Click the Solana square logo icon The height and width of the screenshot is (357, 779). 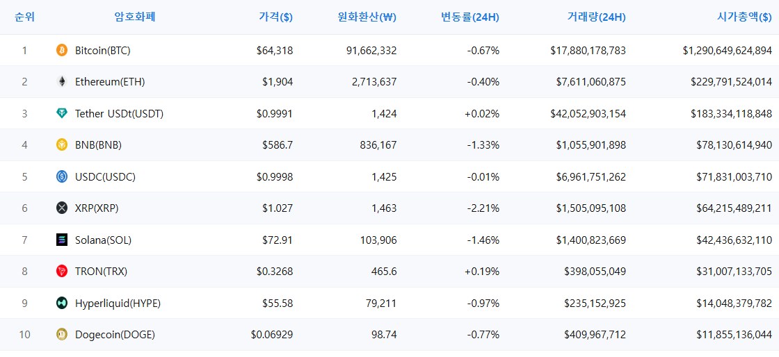pos(62,240)
